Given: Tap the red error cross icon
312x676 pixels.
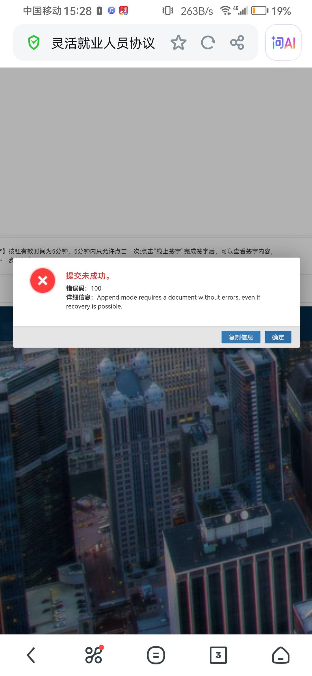Looking at the screenshot, I should click(43, 281).
